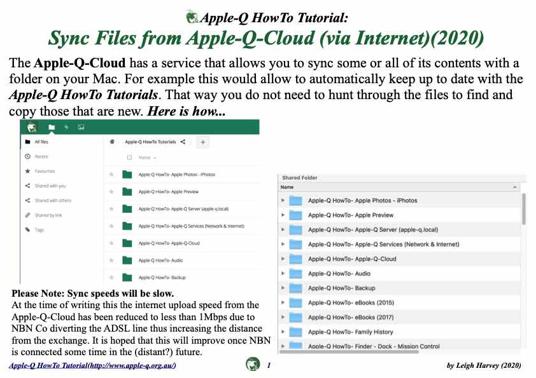
Task: Open the Gallery picture icon in the green header
Action: click(81, 127)
